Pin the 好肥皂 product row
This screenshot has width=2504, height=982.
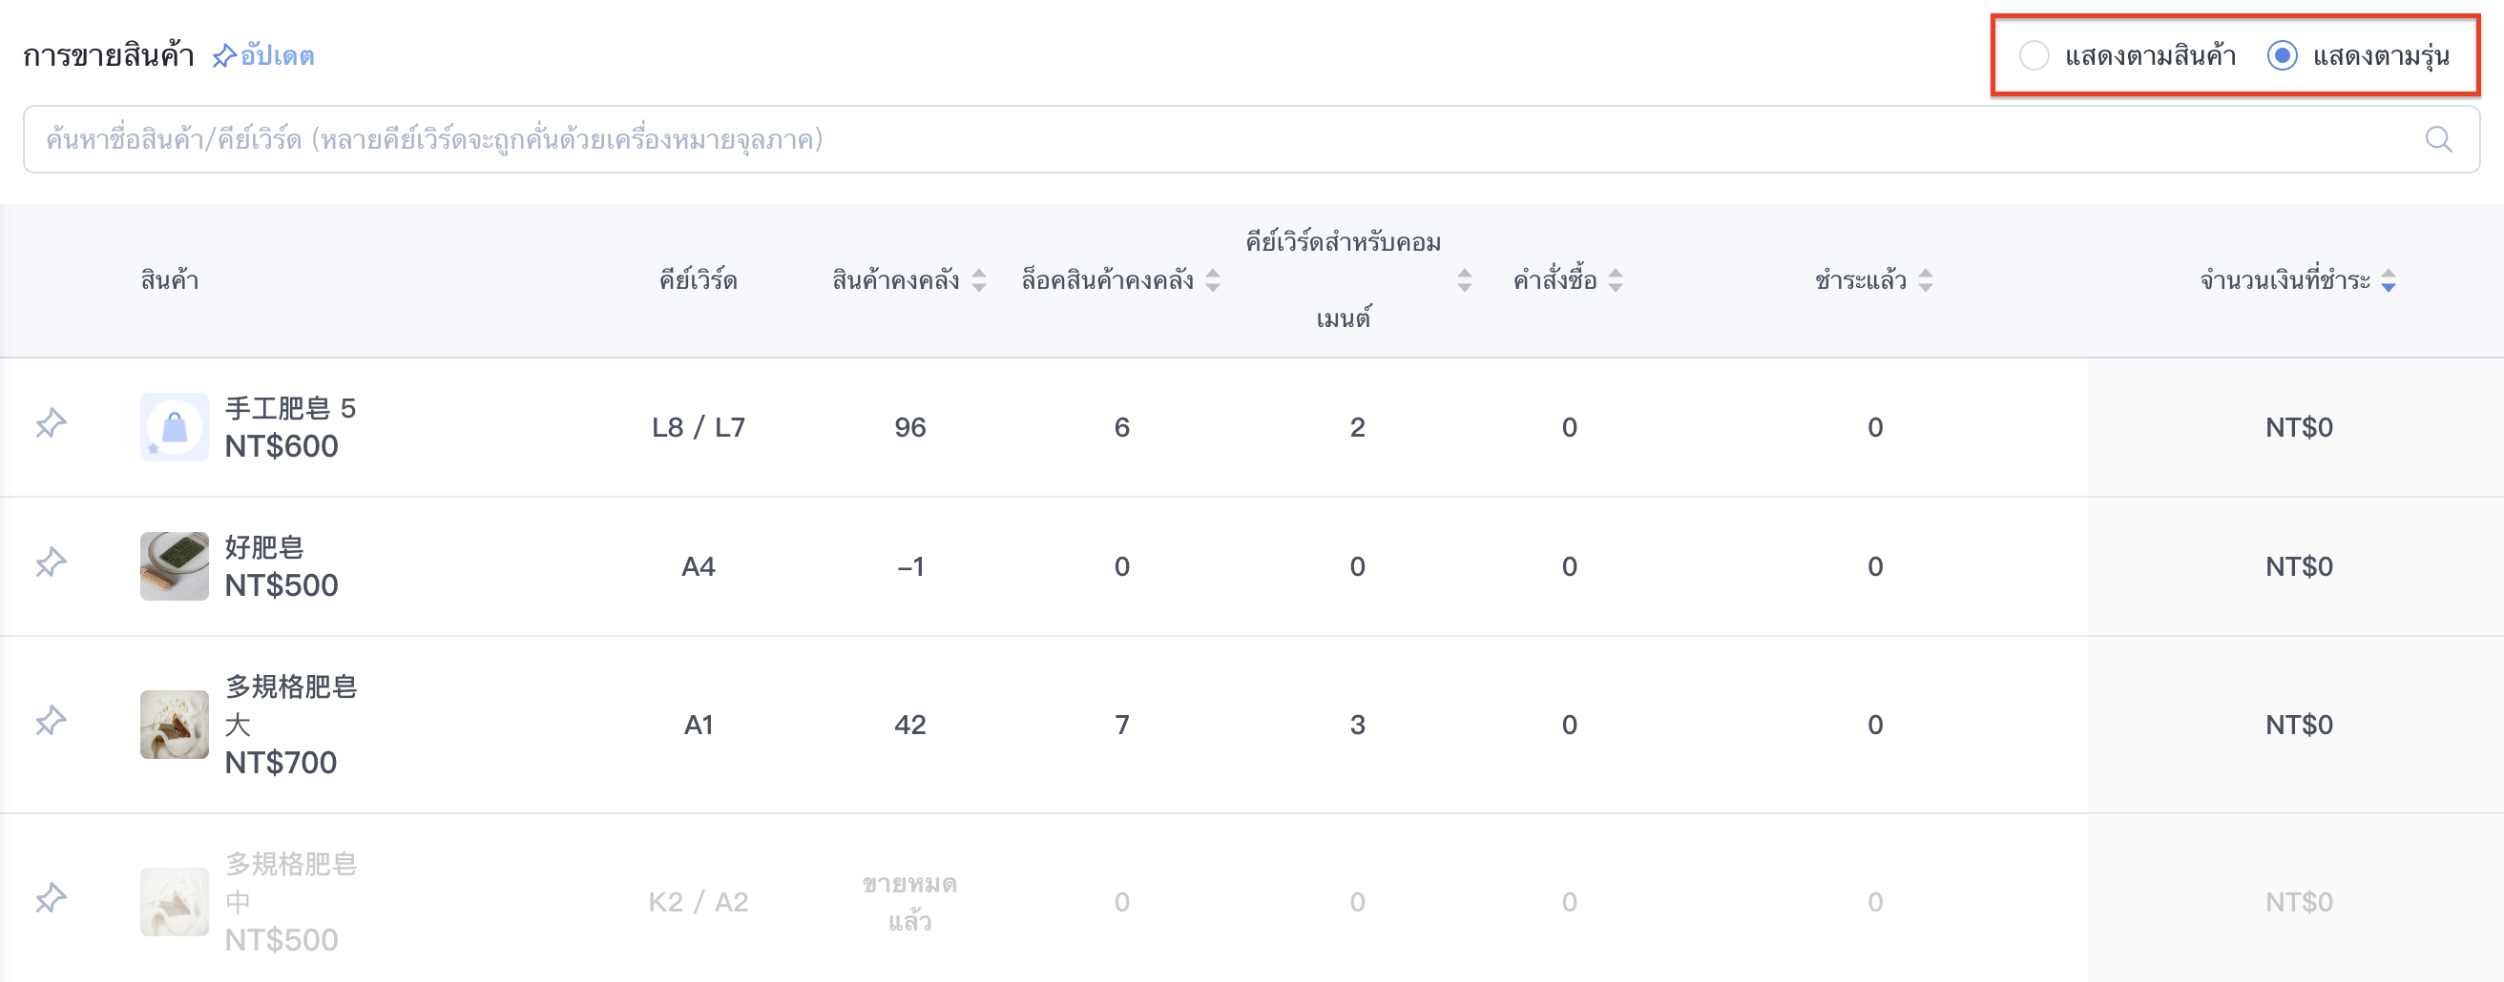51,563
